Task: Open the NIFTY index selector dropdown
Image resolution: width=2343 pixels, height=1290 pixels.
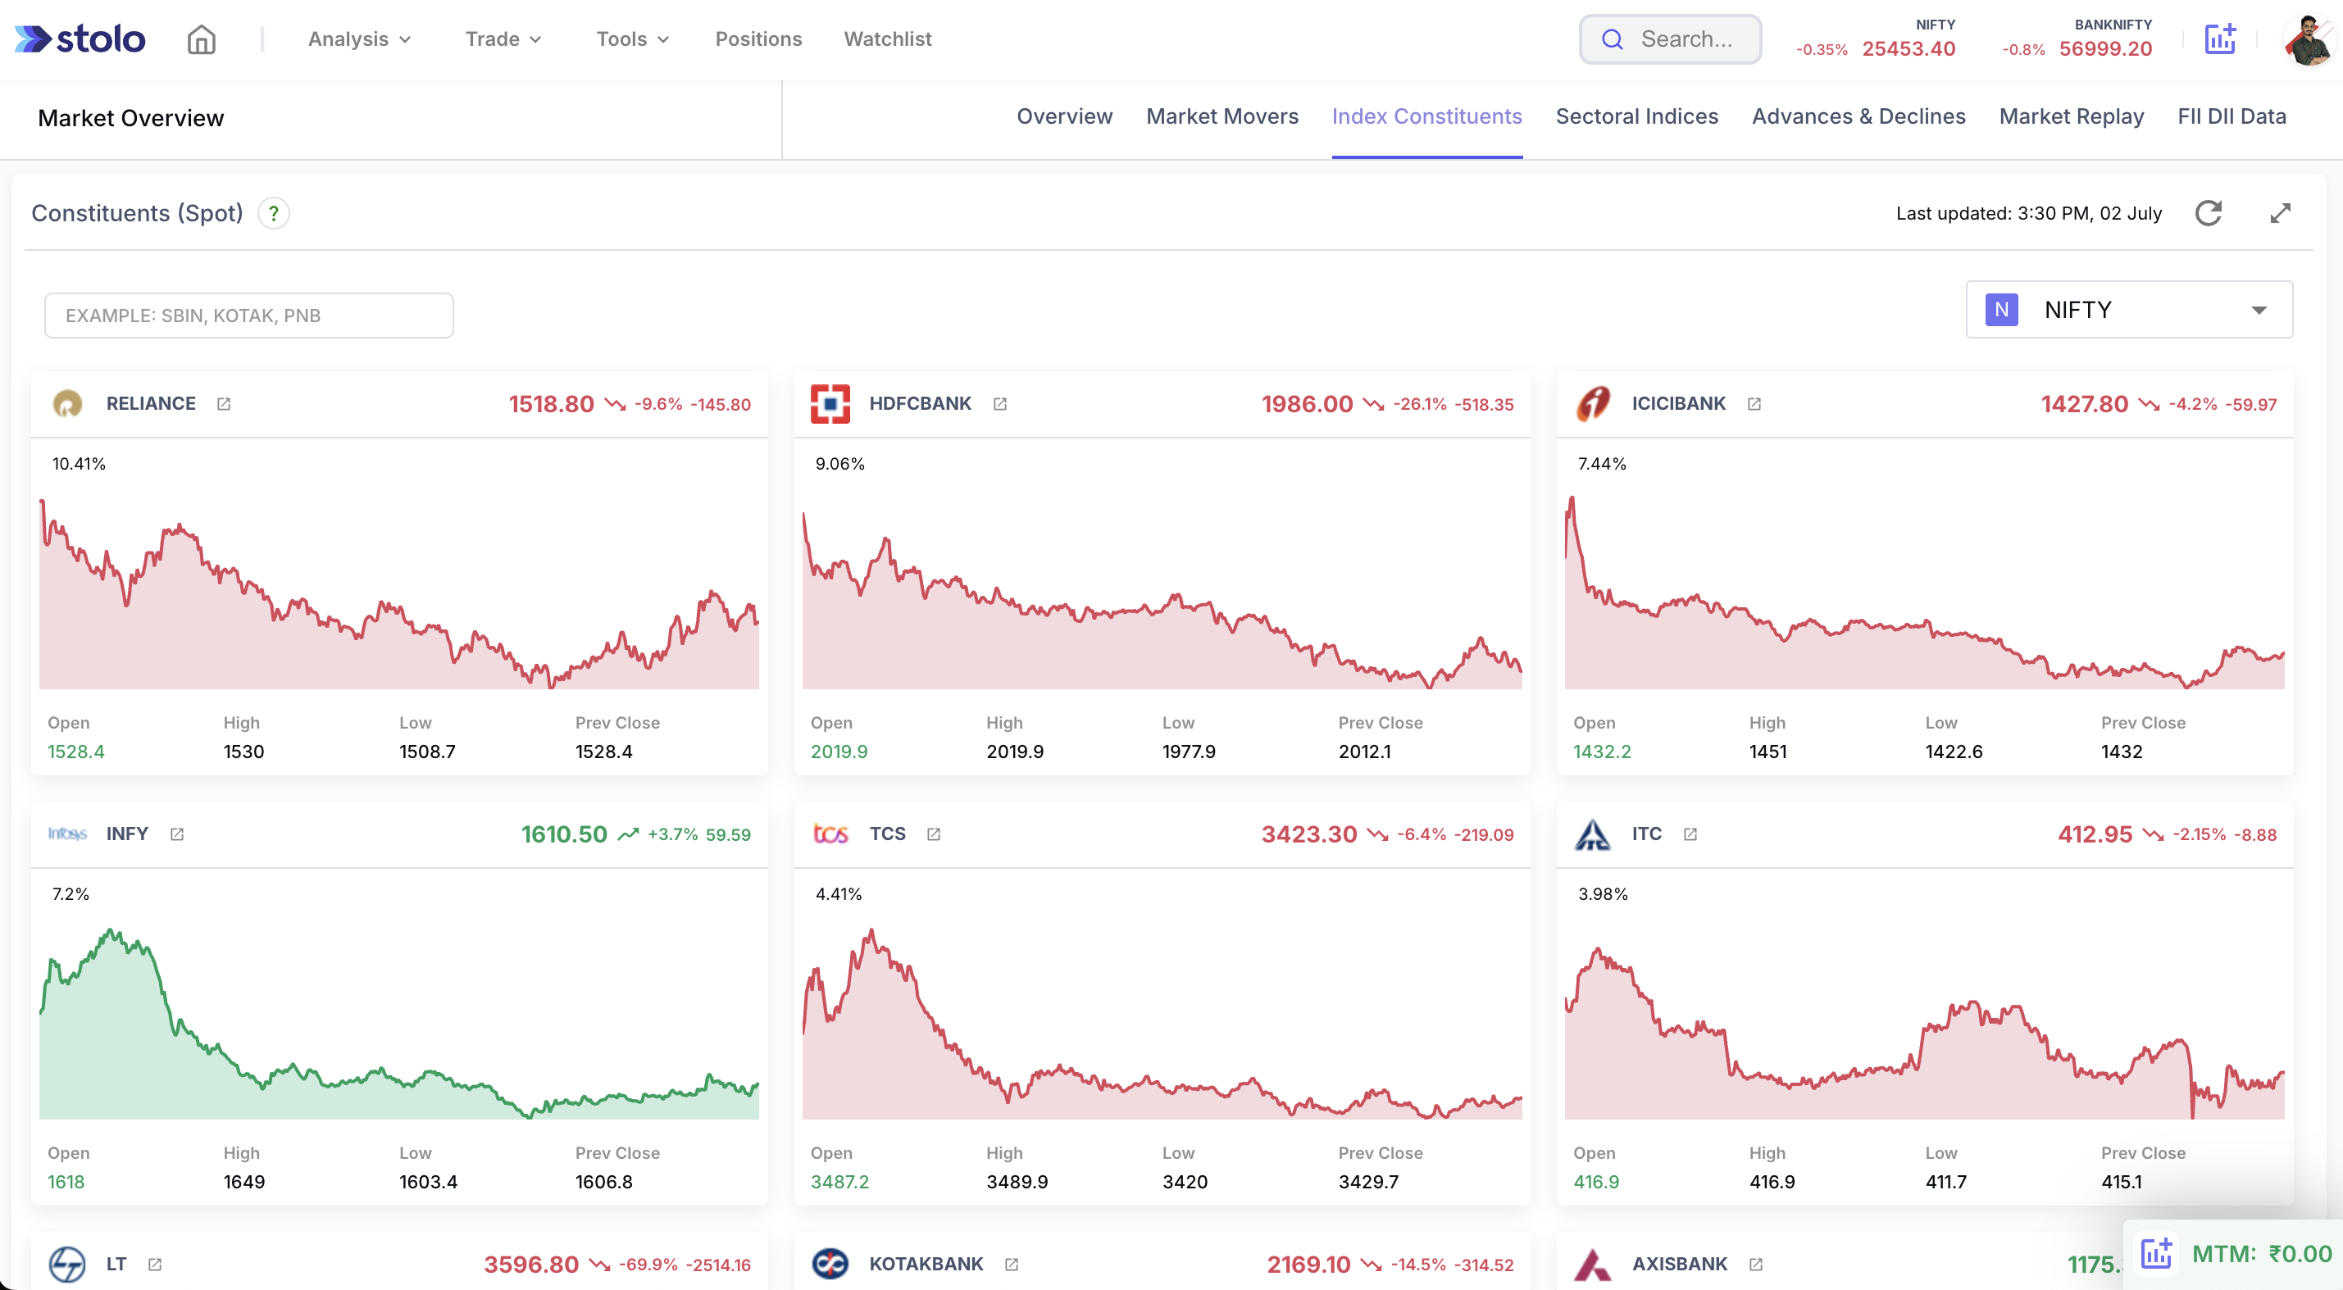Action: point(2129,310)
